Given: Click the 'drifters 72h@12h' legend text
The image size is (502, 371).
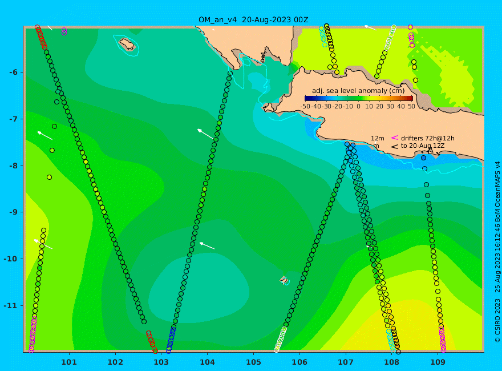Looking at the screenshot, I should coord(428,138).
